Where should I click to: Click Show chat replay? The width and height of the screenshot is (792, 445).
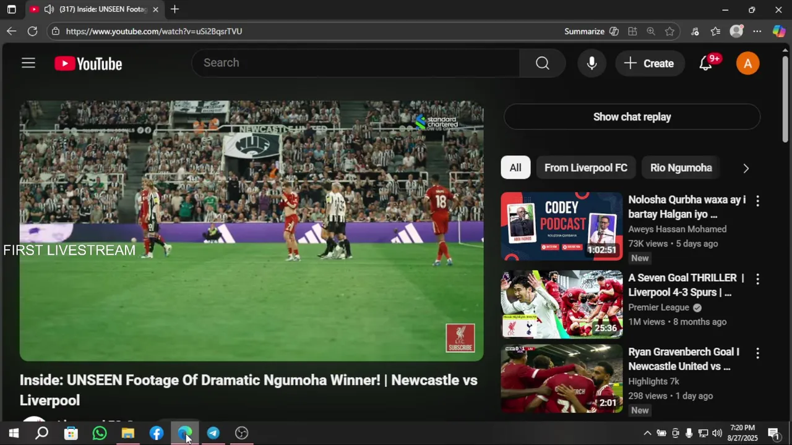tap(632, 117)
